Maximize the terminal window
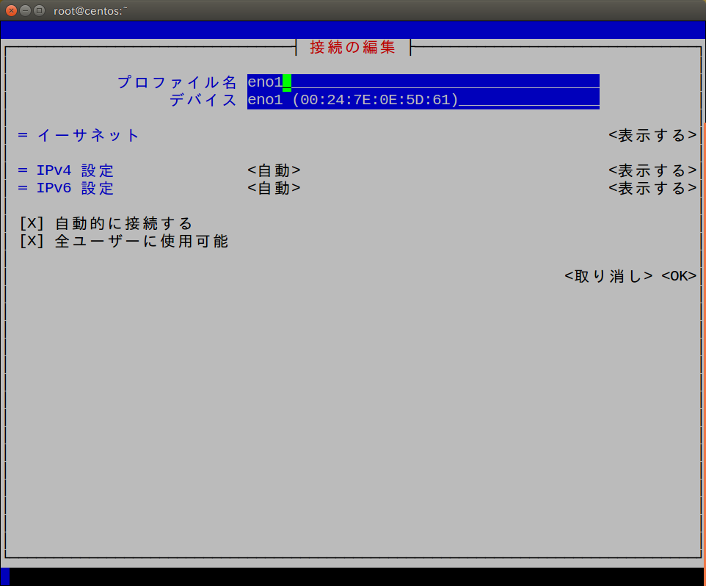This screenshot has height=586, width=706. click(x=40, y=10)
